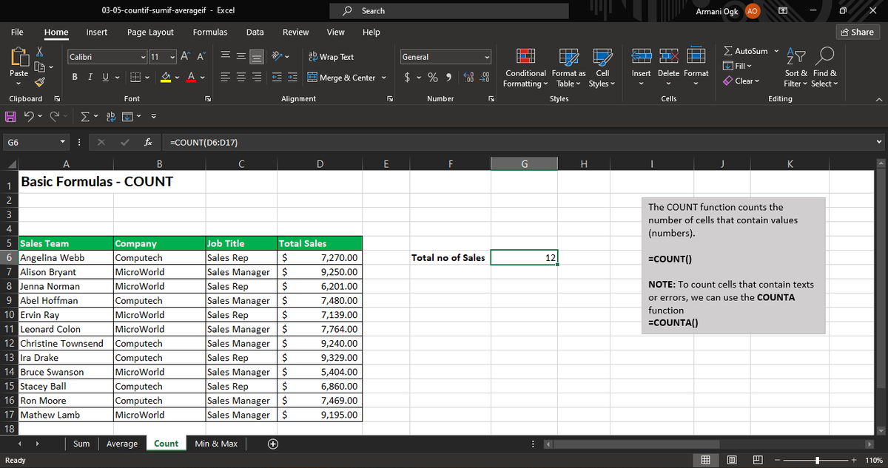Add a new sheet with plus icon
Image resolution: width=888 pixels, height=468 pixels.
pyautogui.click(x=273, y=444)
